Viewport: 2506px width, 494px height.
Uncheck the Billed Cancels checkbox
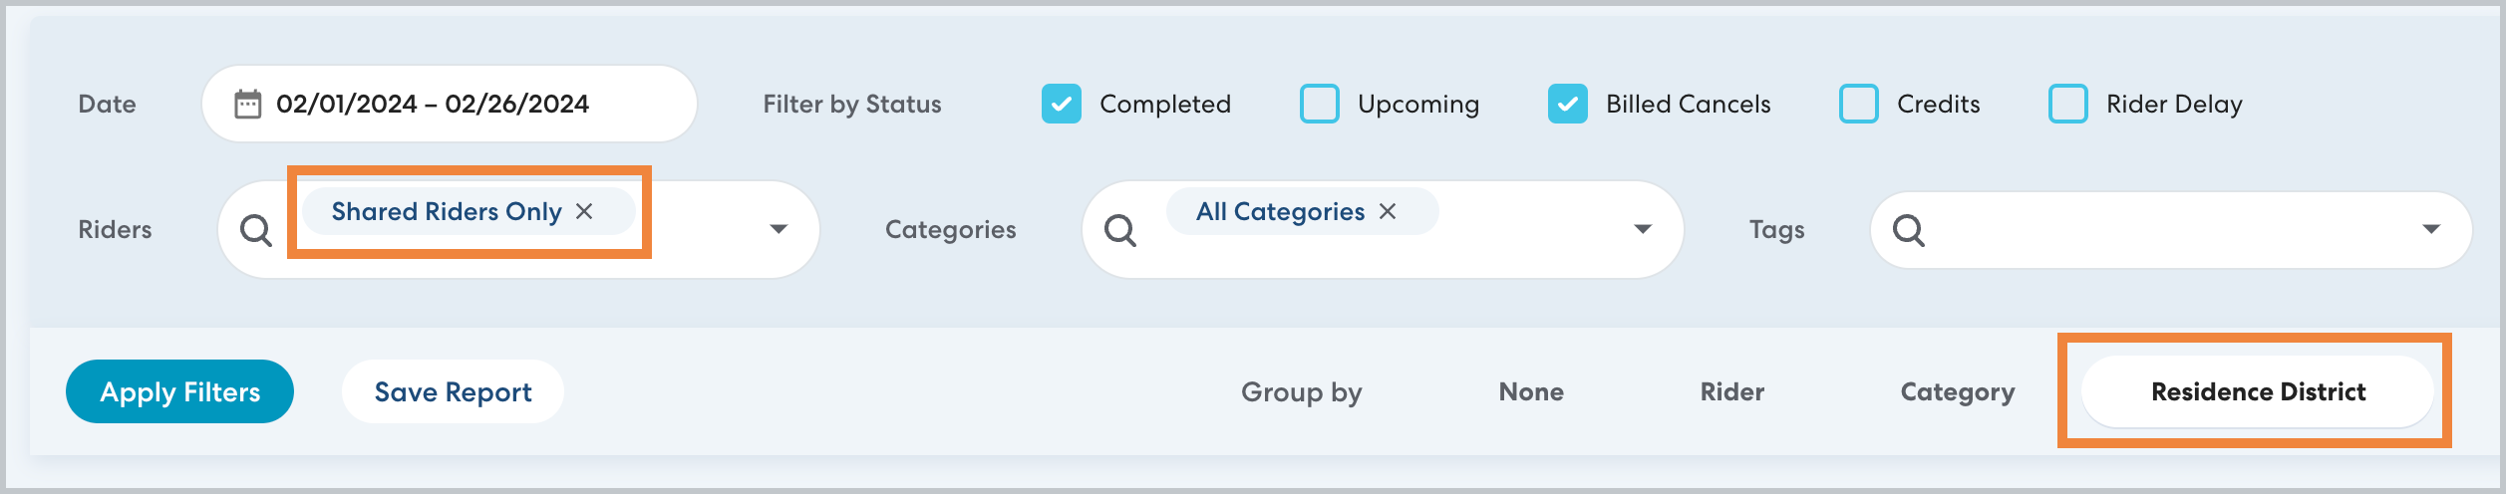click(x=1568, y=104)
